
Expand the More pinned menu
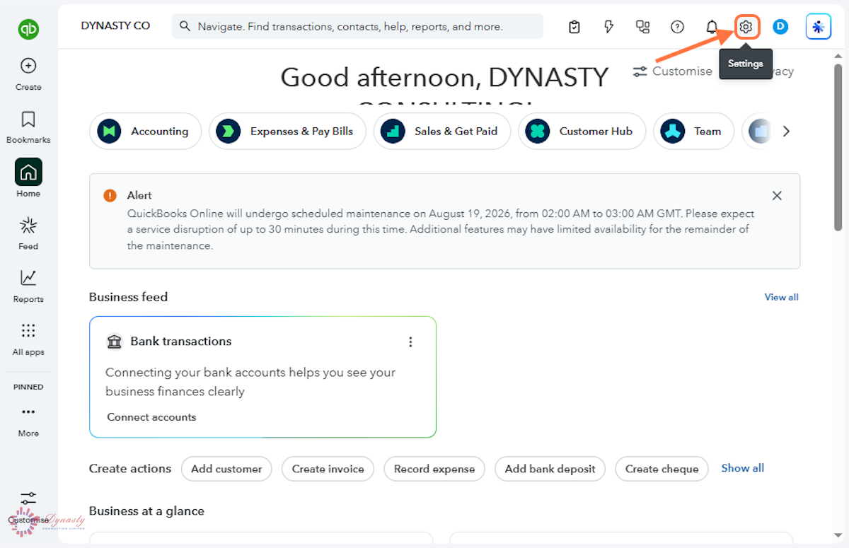point(28,421)
